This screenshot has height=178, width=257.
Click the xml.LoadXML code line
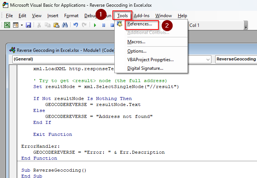(74, 69)
